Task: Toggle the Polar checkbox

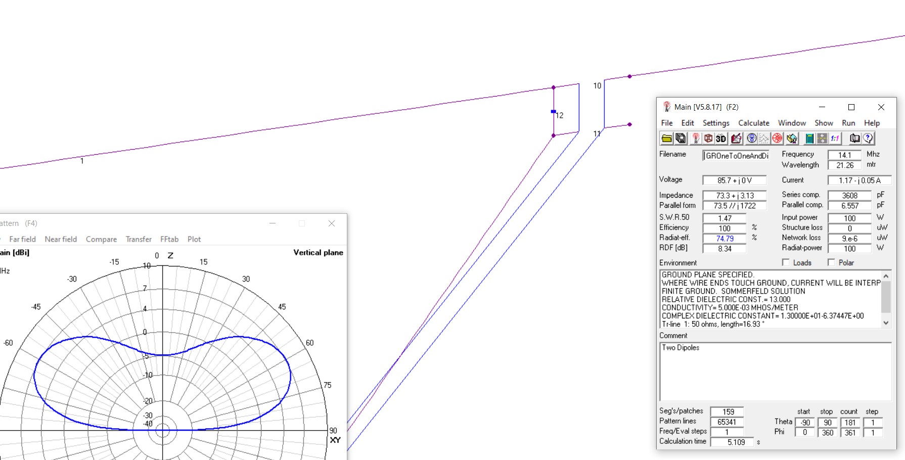Action: pyautogui.click(x=831, y=262)
